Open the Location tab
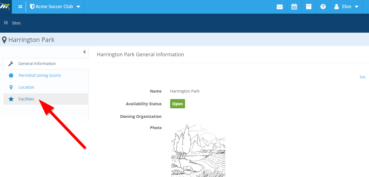This screenshot has height=177, width=369. pyautogui.click(x=46, y=87)
